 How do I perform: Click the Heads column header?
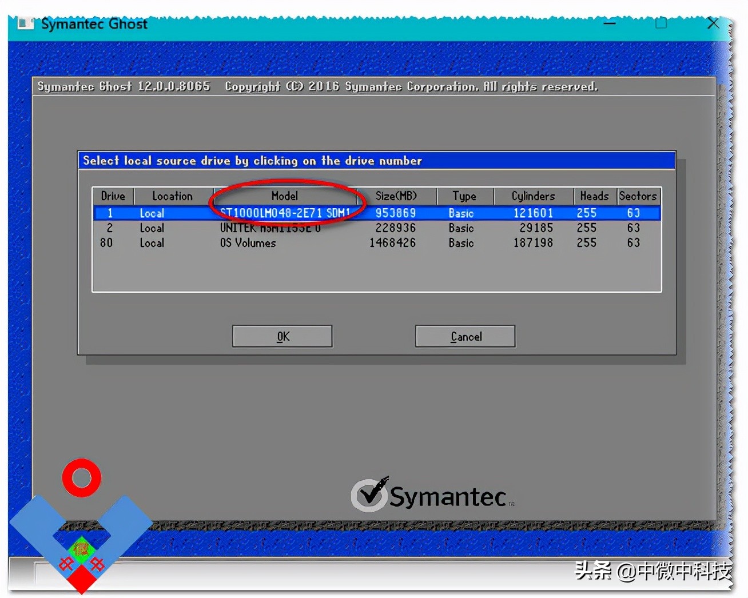(x=595, y=196)
